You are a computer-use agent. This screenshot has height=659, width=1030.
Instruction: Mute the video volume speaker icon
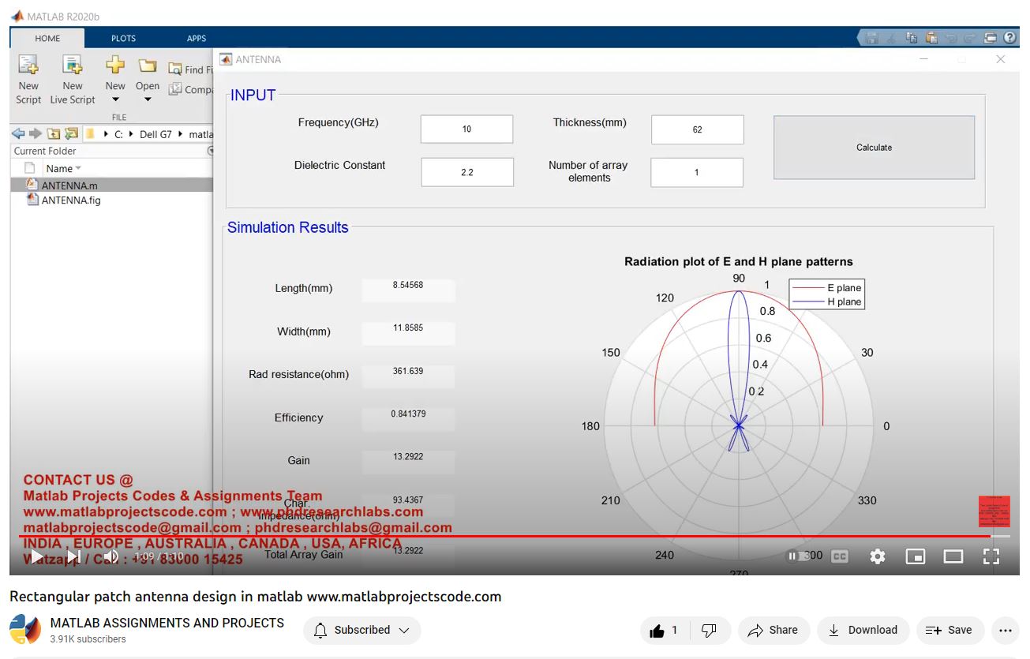click(110, 556)
